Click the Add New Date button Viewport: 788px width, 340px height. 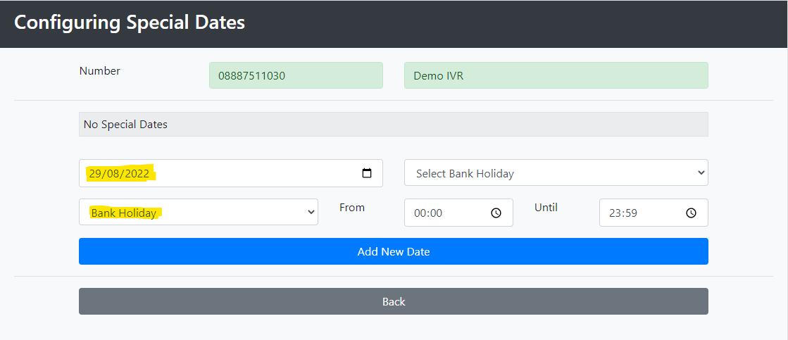point(394,251)
